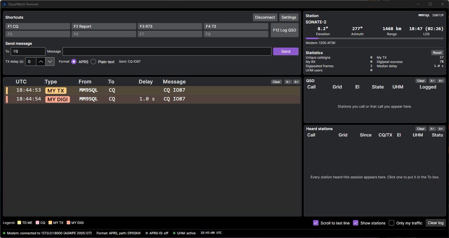Click the F12 Log QSO button
This screenshot has height=238, width=449.
pyautogui.click(x=285, y=30)
